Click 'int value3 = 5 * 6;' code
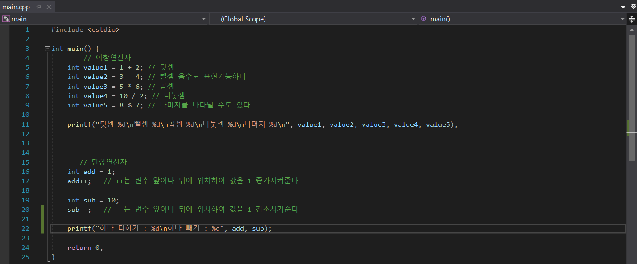 click(105, 87)
